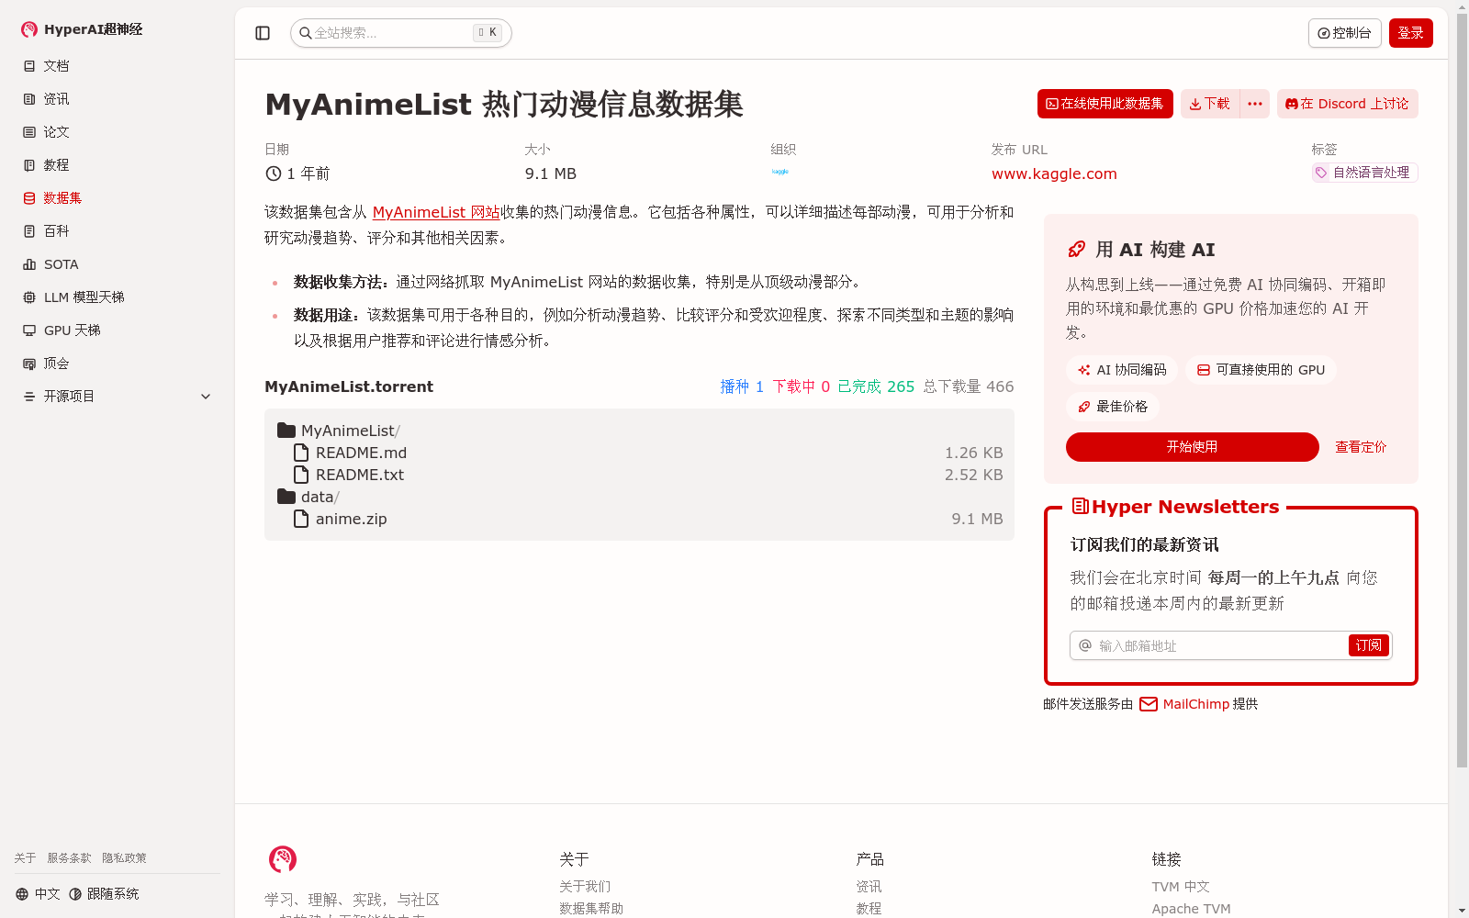Open the www.kaggle.com link
The width and height of the screenshot is (1469, 918).
coord(1054,174)
